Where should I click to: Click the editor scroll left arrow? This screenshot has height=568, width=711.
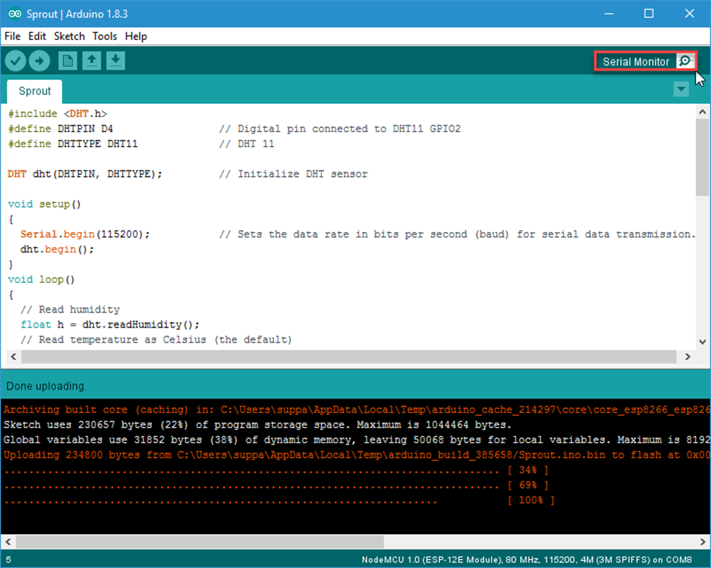[x=13, y=357]
